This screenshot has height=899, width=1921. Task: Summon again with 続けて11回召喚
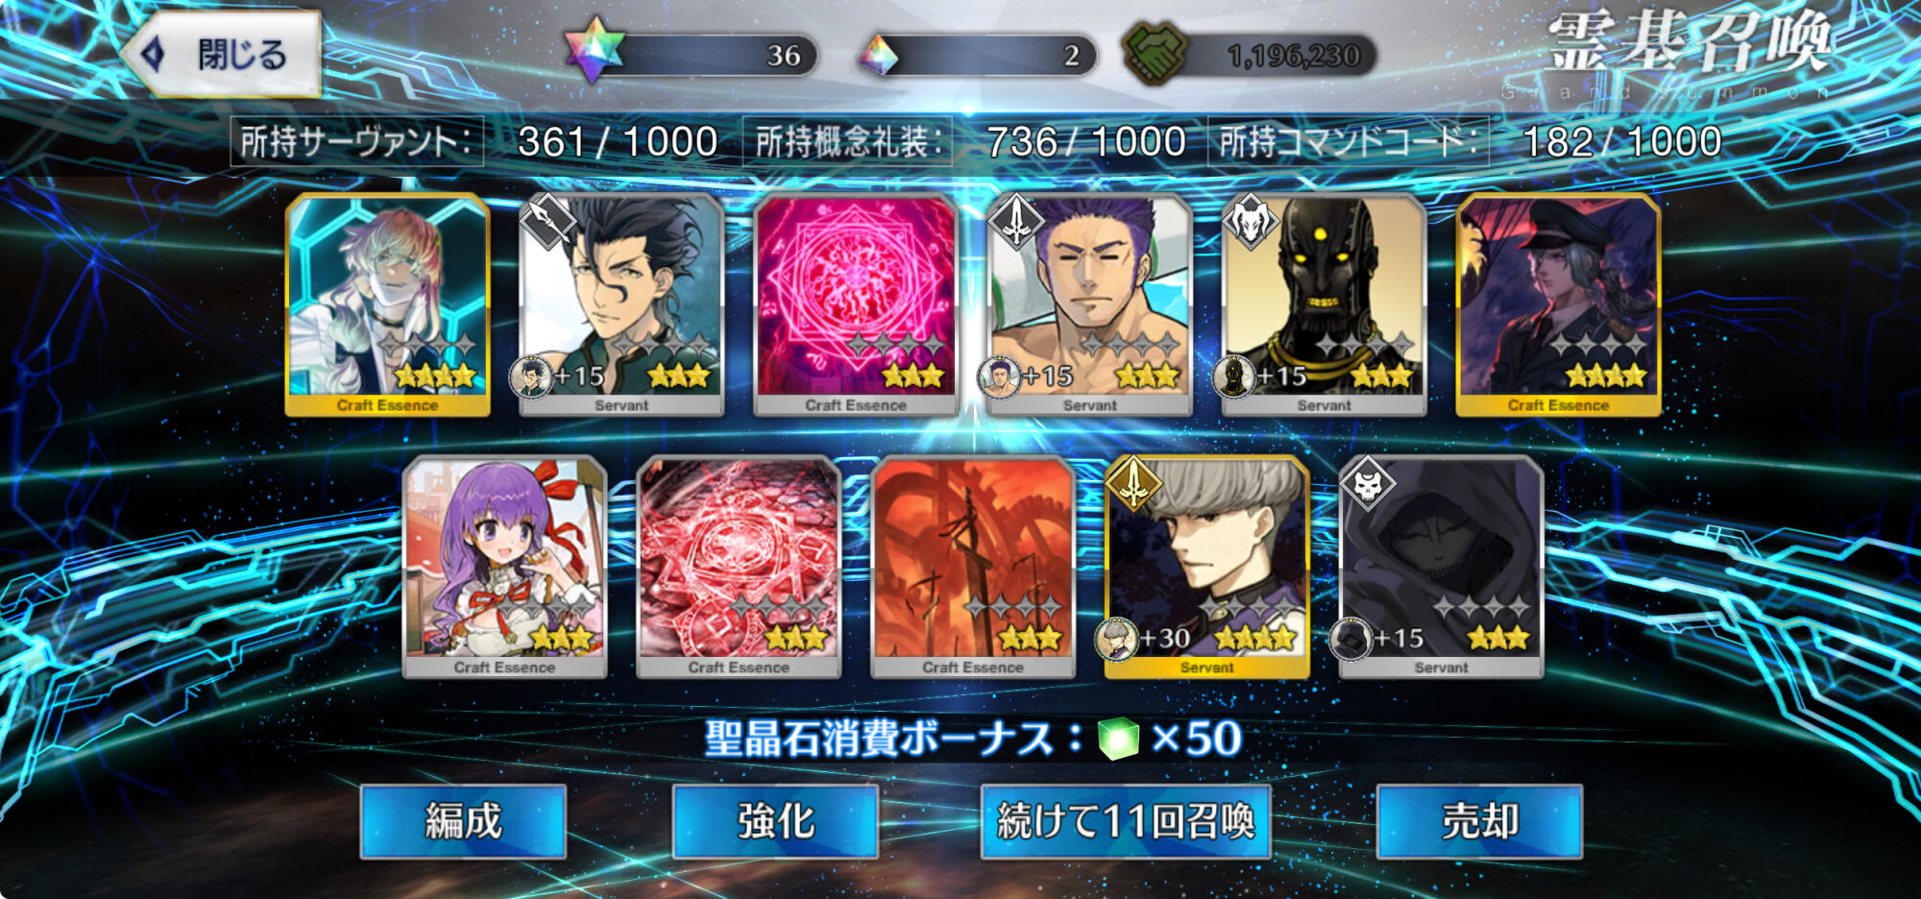point(1126,821)
